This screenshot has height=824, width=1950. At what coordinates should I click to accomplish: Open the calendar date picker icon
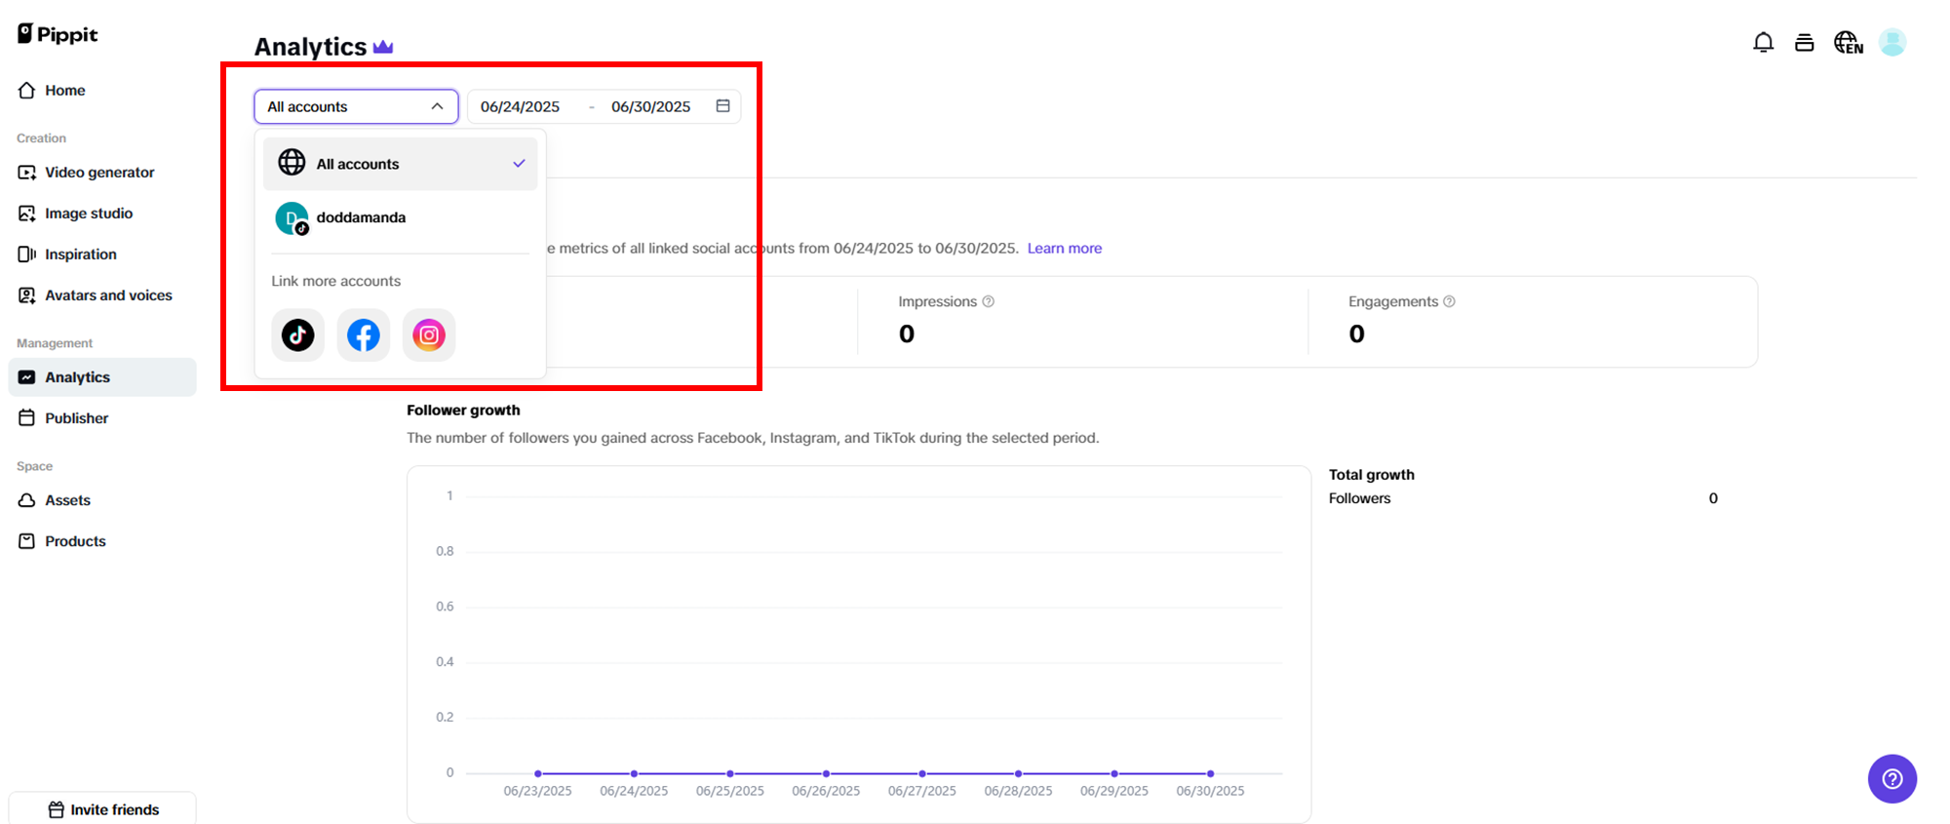click(722, 106)
